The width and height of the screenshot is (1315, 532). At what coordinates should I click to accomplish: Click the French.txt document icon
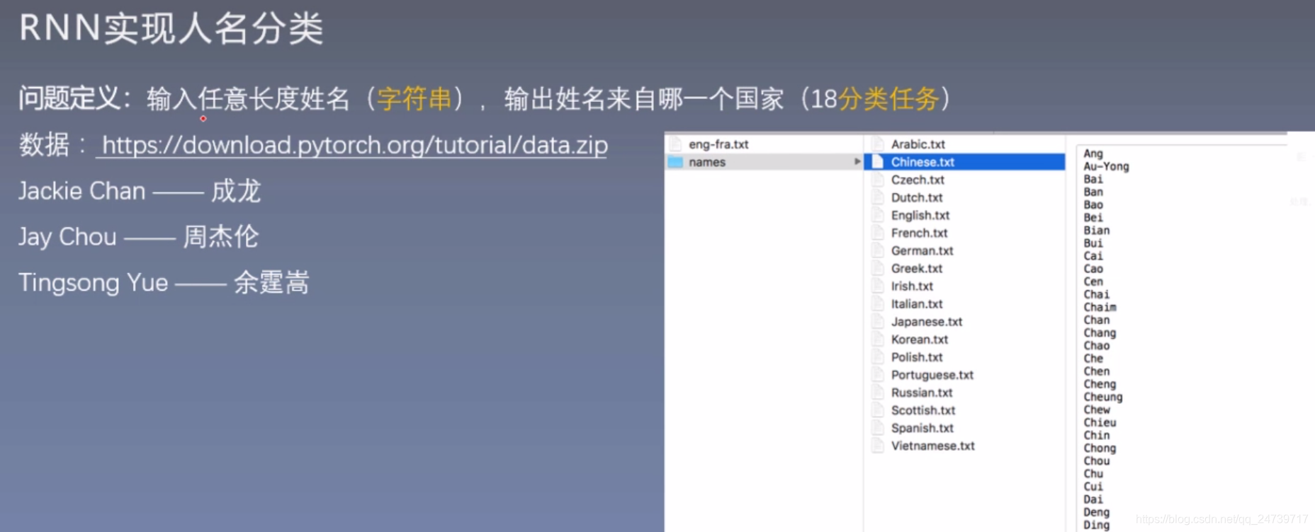coord(878,233)
